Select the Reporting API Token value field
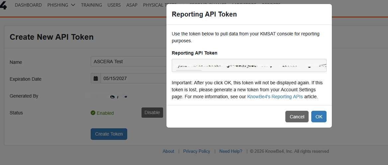388x165 pixels. (x=249, y=65)
